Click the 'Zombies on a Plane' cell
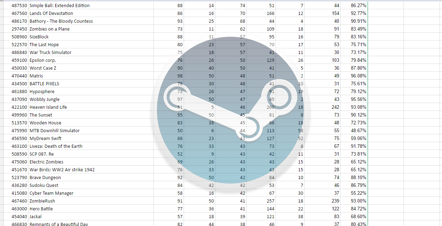The height and width of the screenshot is (226, 442). pos(91,29)
